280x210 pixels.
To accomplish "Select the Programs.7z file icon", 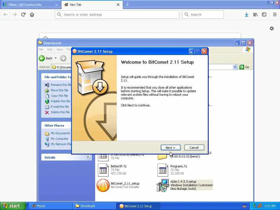I will pos(163,170).
